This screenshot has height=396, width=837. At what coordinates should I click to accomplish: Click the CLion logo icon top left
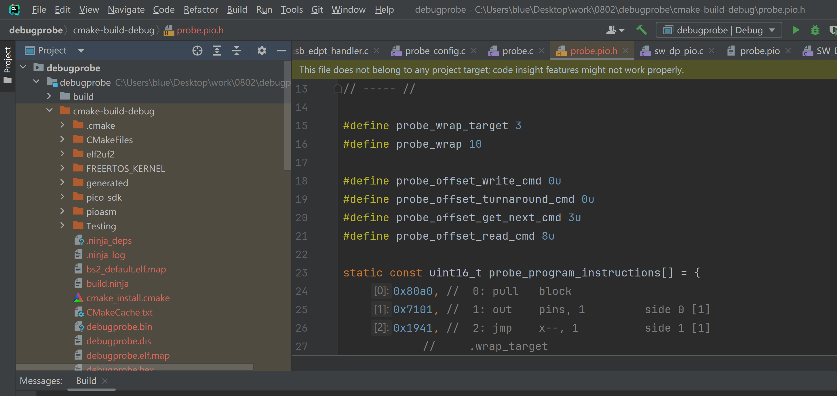pos(15,9)
